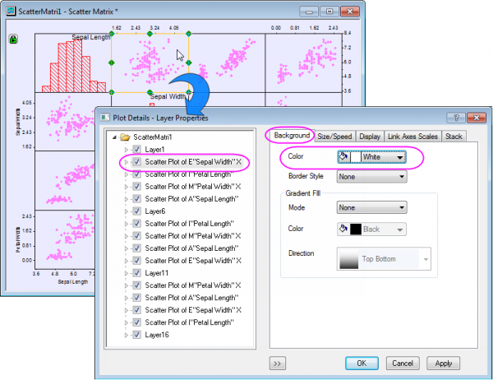
Task: Click the white background color swatch
Action: click(355, 157)
